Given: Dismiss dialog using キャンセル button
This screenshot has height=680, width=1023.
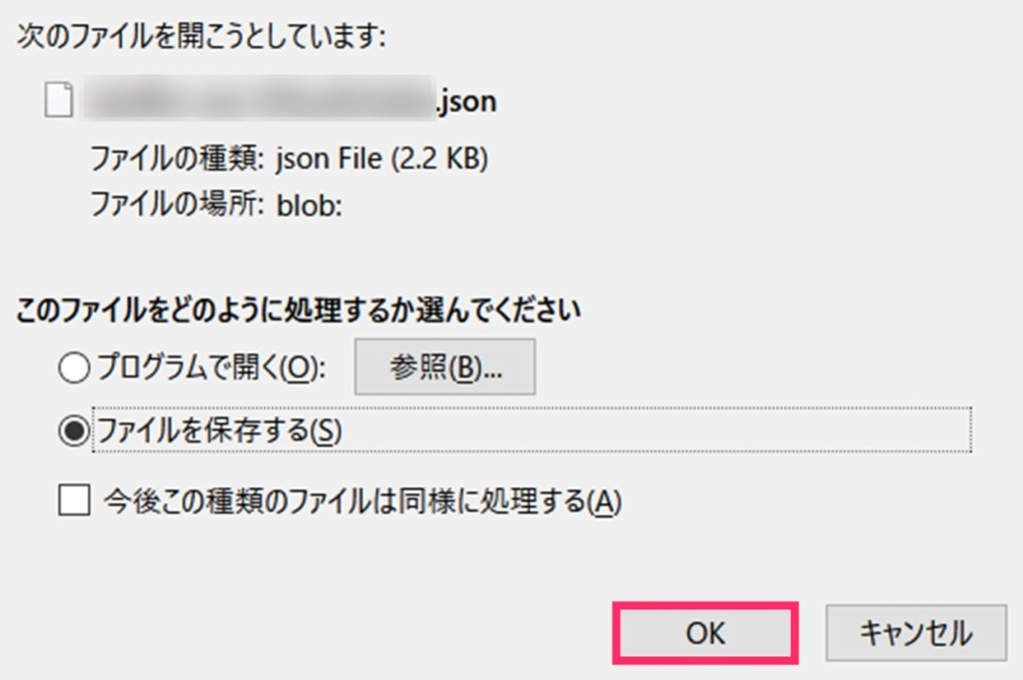Looking at the screenshot, I should coord(916,633).
